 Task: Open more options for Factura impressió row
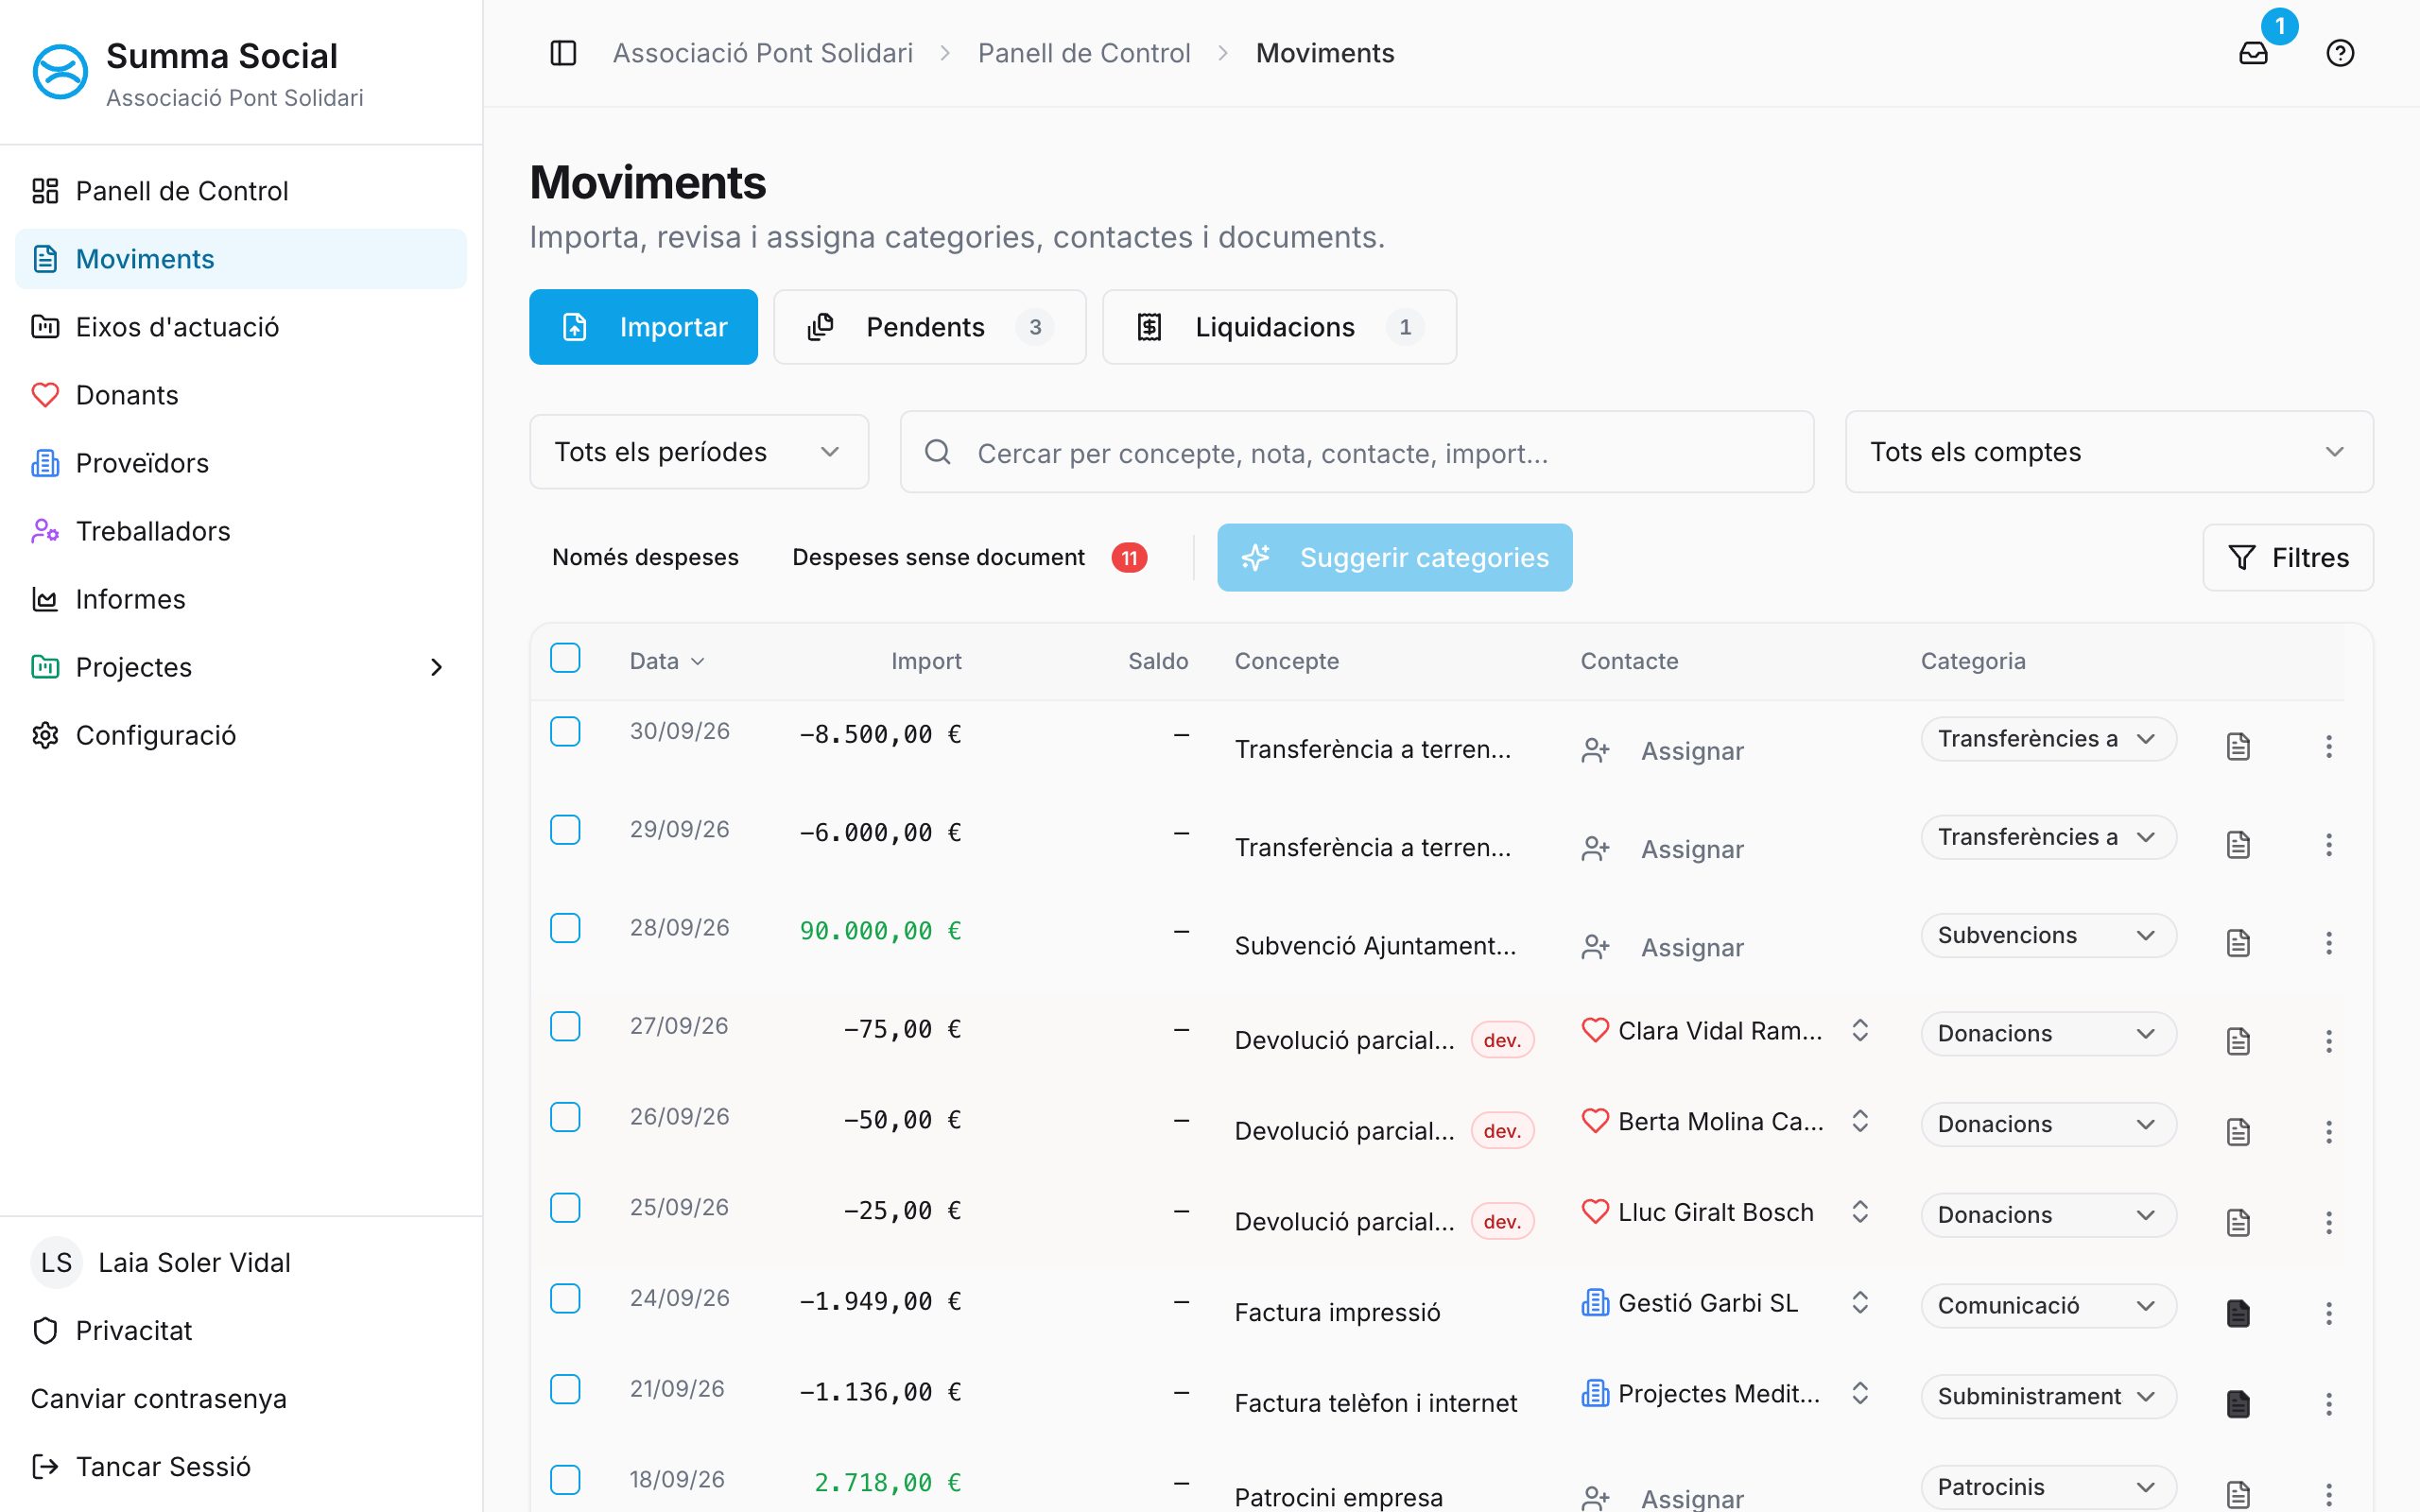pyautogui.click(x=2328, y=1313)
